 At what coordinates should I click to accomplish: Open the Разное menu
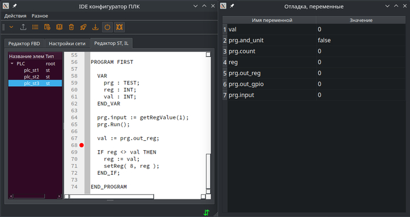40,16
